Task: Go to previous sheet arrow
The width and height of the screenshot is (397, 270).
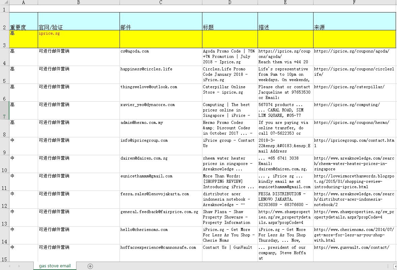Action: pyautogui.click(x=10, y=266)
